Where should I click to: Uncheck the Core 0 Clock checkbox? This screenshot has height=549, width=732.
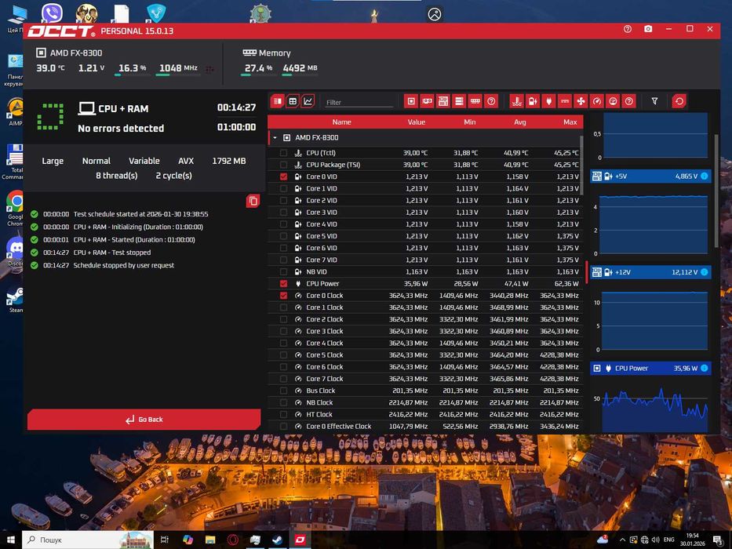click(x=283, y=296)
